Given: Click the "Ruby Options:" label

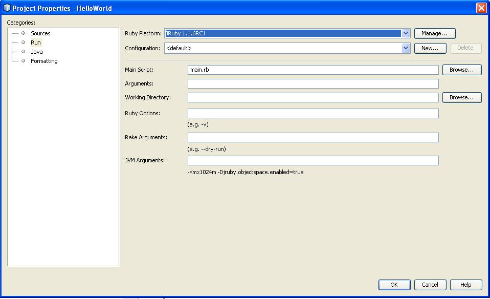Looking at the screenshot, I should point(143,113).
